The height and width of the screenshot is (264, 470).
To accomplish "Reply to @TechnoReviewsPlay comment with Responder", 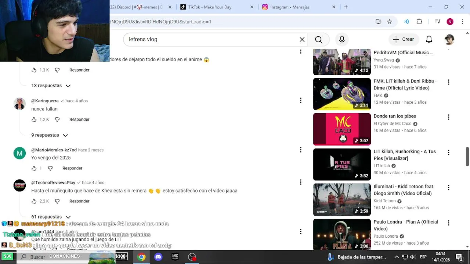I will (x=79, y=201).
